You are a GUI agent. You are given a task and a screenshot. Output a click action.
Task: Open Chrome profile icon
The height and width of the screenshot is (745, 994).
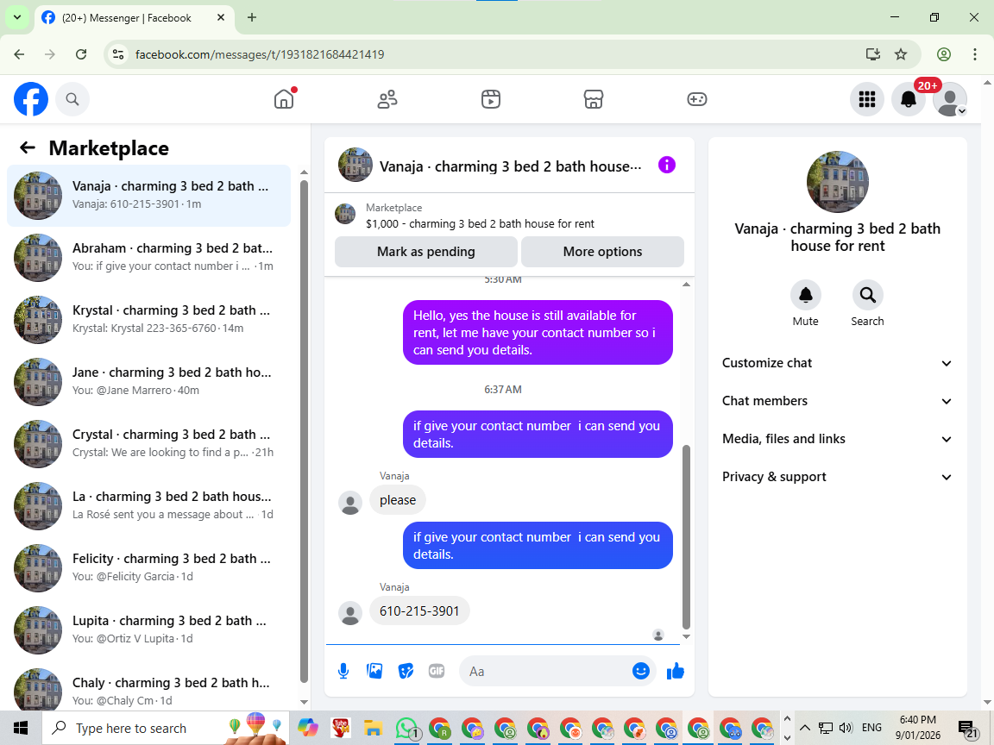(944, 54)
